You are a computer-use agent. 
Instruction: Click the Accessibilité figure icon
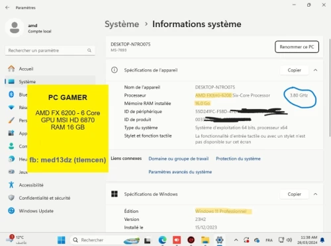tap(11, 184)
